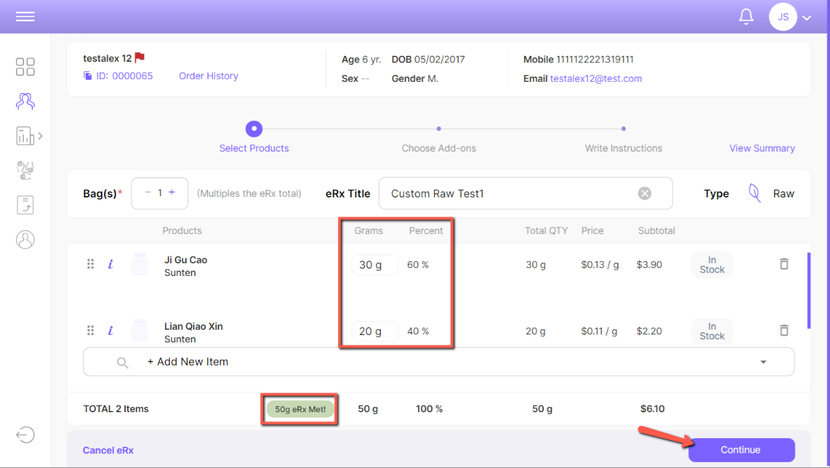Open the dashboard grid icon in sidebar
Viewport: 830px width, 468px height.
pyautogui.click(x=25, y=66)
